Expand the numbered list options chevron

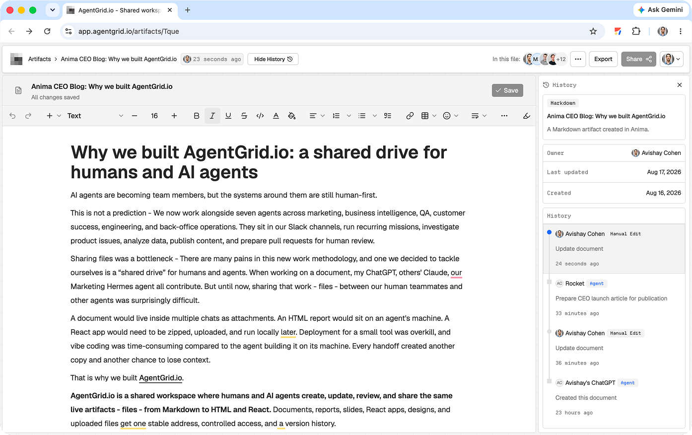(x=349, y=116)
